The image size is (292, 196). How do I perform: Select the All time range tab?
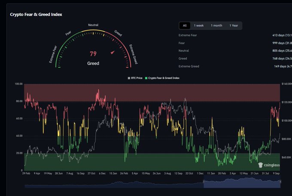click(185, 26)
